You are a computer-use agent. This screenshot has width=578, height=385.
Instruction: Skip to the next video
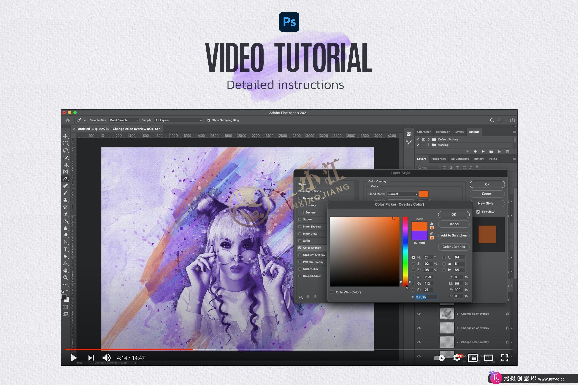tap(91, 358)
